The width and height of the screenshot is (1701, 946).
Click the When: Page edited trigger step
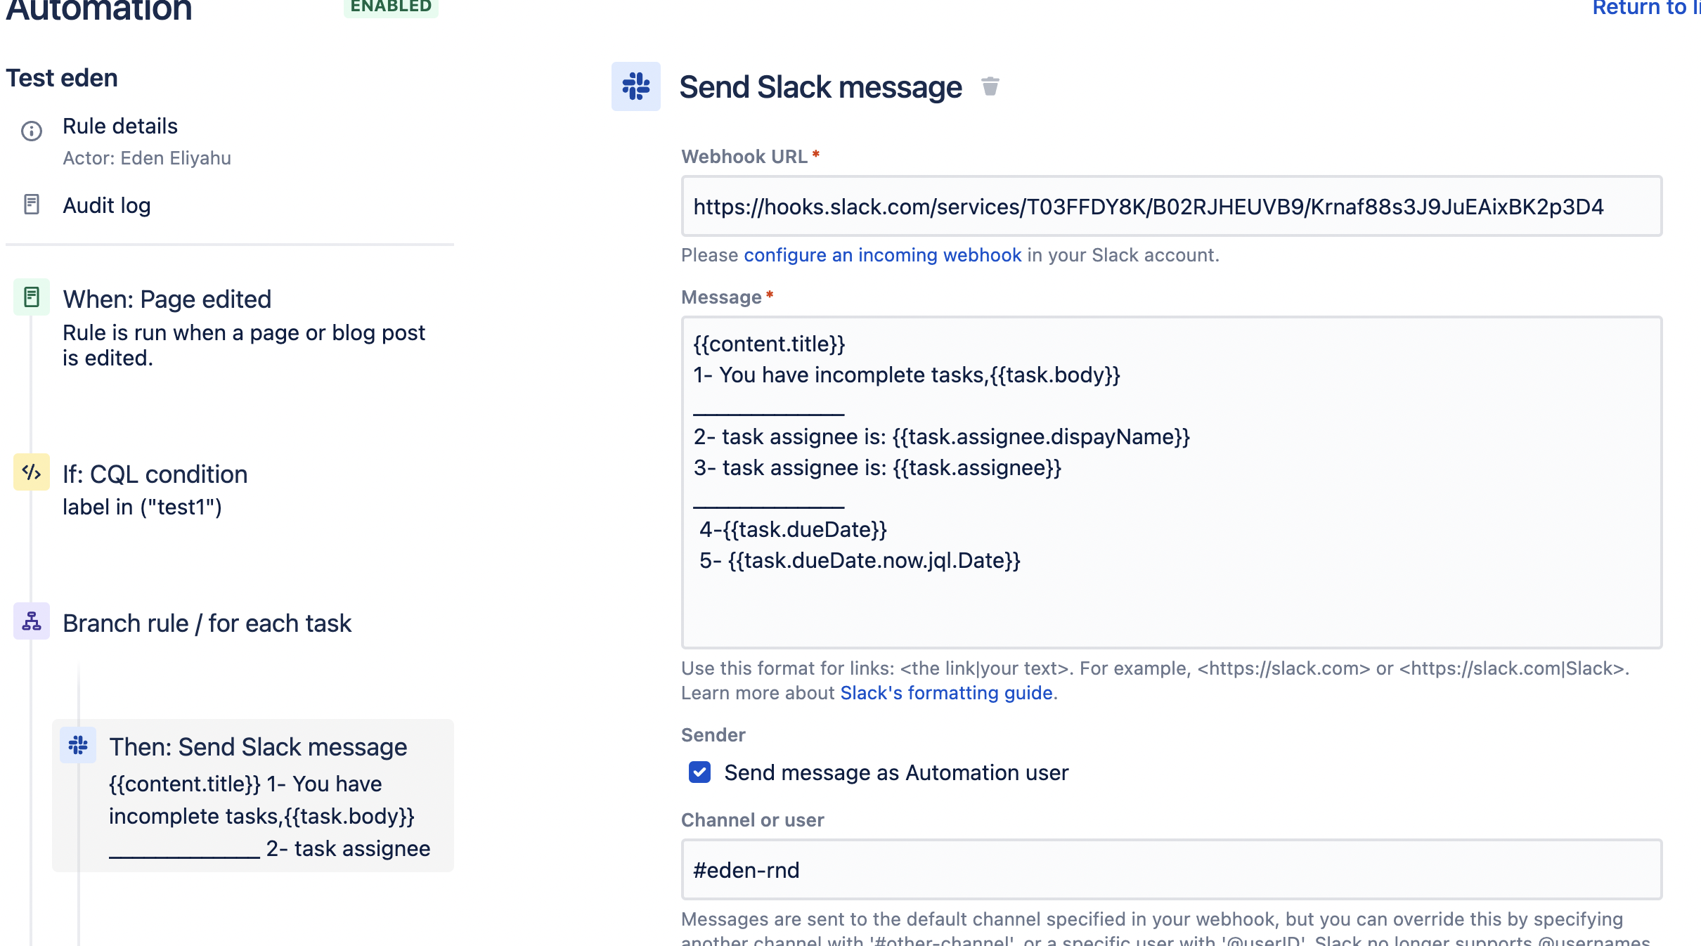pos(167,298)
